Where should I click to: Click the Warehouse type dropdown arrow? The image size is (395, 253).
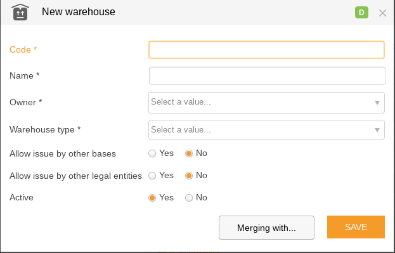(377, 130)
